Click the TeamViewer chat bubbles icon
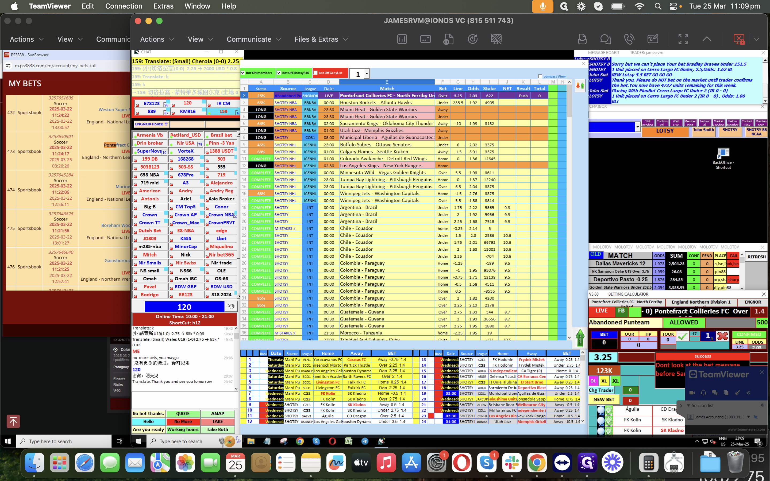770x481 pixels. 606,39
